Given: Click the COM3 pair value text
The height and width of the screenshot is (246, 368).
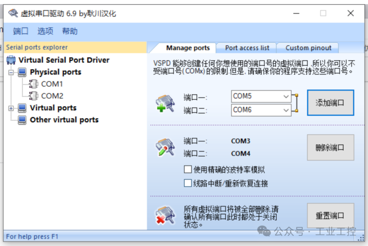Looking at the screenshot, I should coord(241,141).
